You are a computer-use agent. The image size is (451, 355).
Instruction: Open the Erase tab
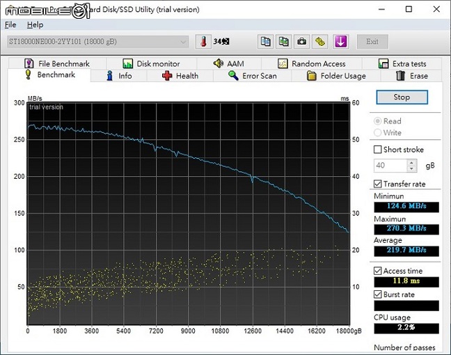(x=411, y=76)
